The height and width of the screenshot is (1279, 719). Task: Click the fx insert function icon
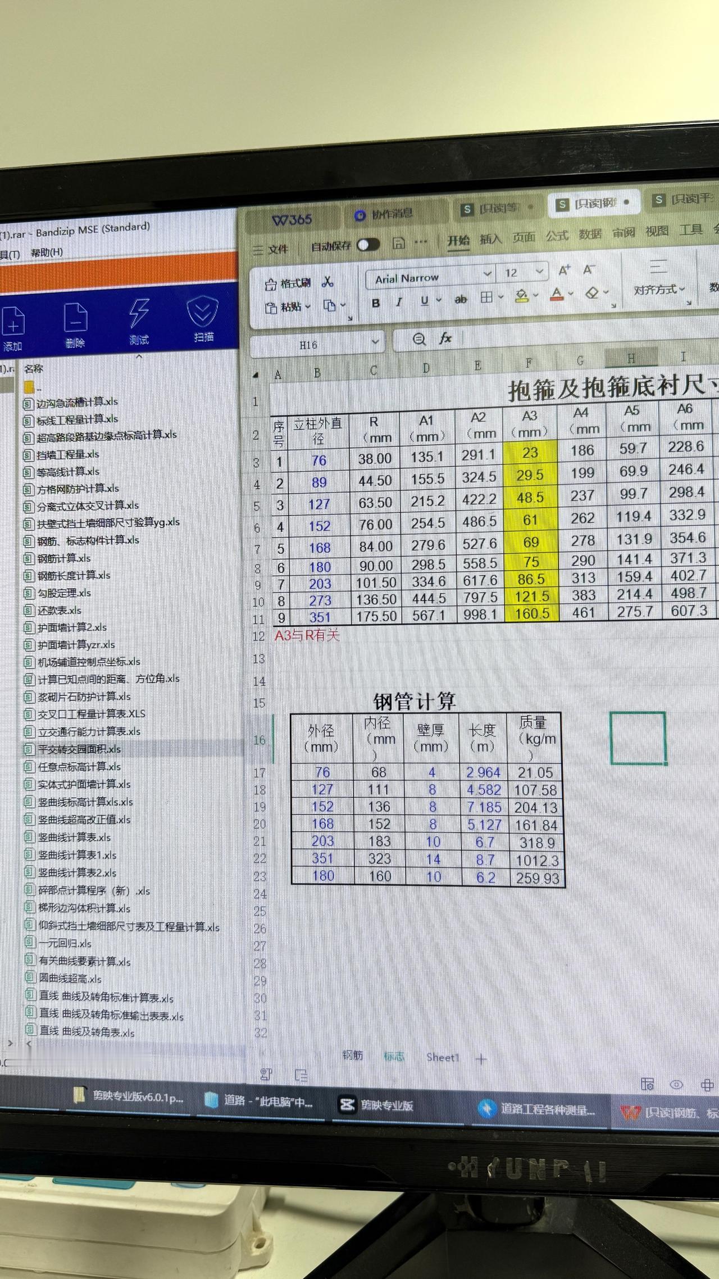coord(445,338)
